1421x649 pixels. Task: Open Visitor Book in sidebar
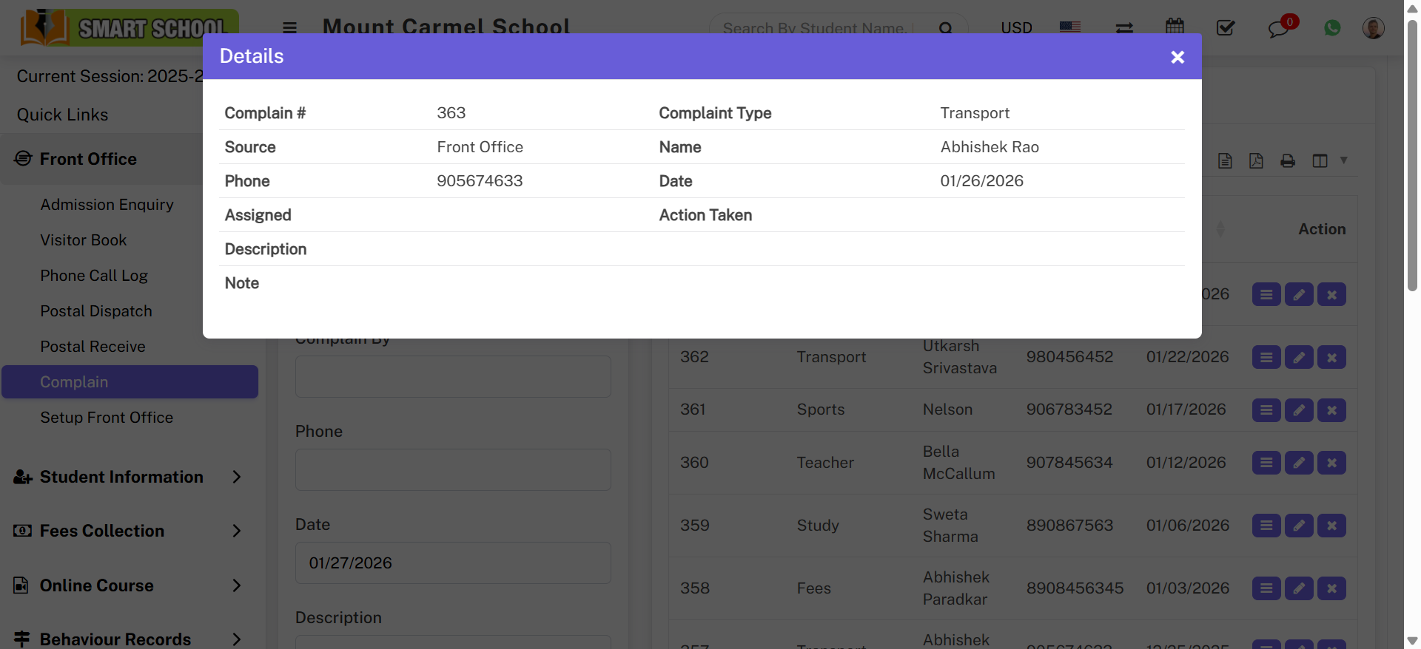[x=84, y=240]
